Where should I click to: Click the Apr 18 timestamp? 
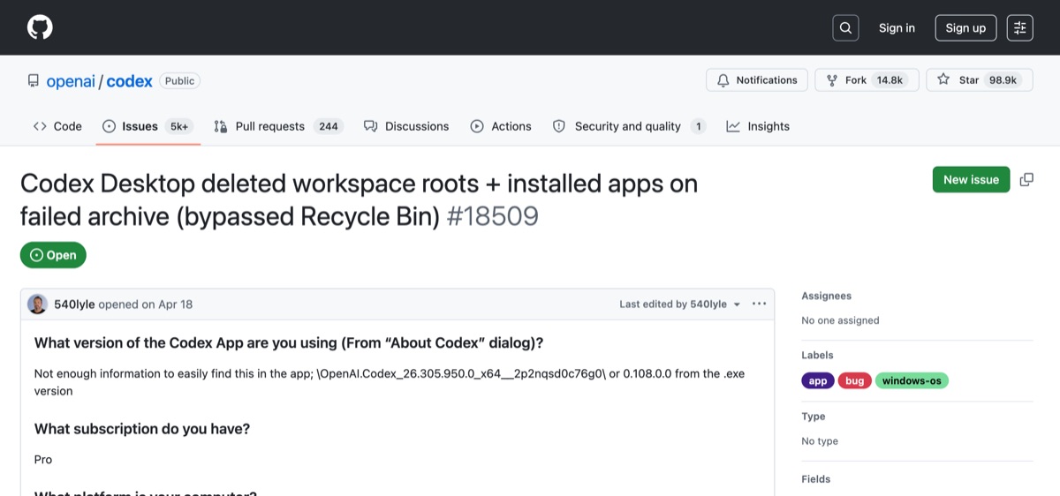point(175,304)
